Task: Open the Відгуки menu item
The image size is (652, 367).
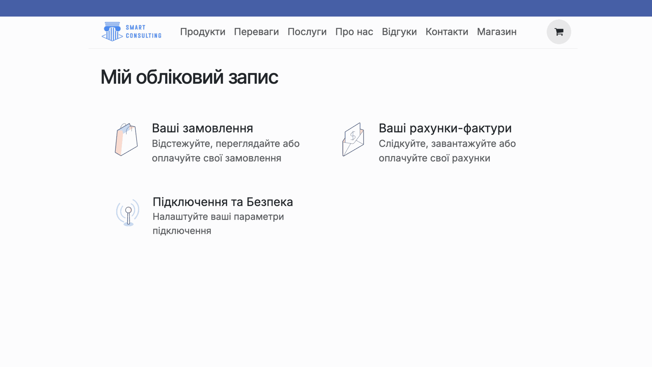Action: (x=399, y=32)
